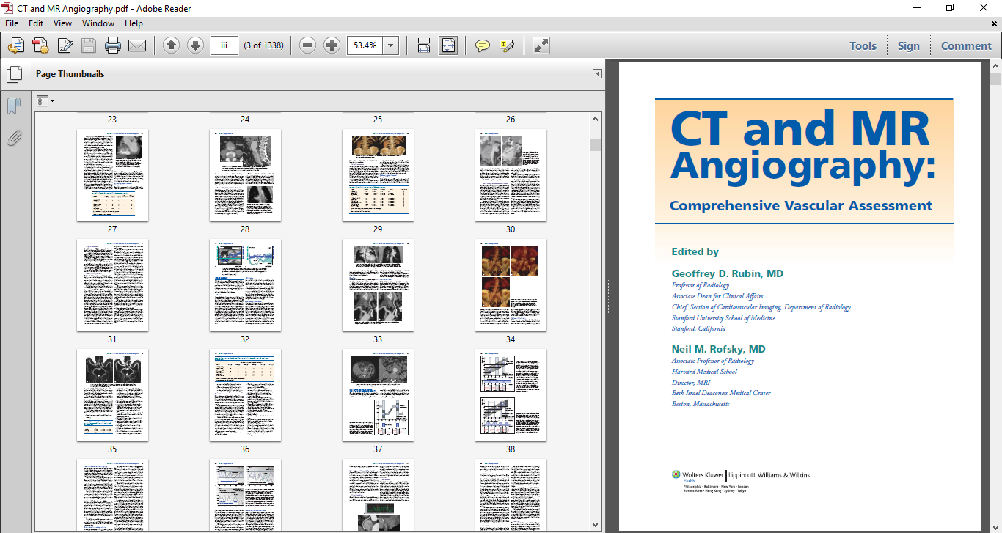Select page 26 thumbnail
The width and height of the screenshot is (1002, 533).
point(511,119)
